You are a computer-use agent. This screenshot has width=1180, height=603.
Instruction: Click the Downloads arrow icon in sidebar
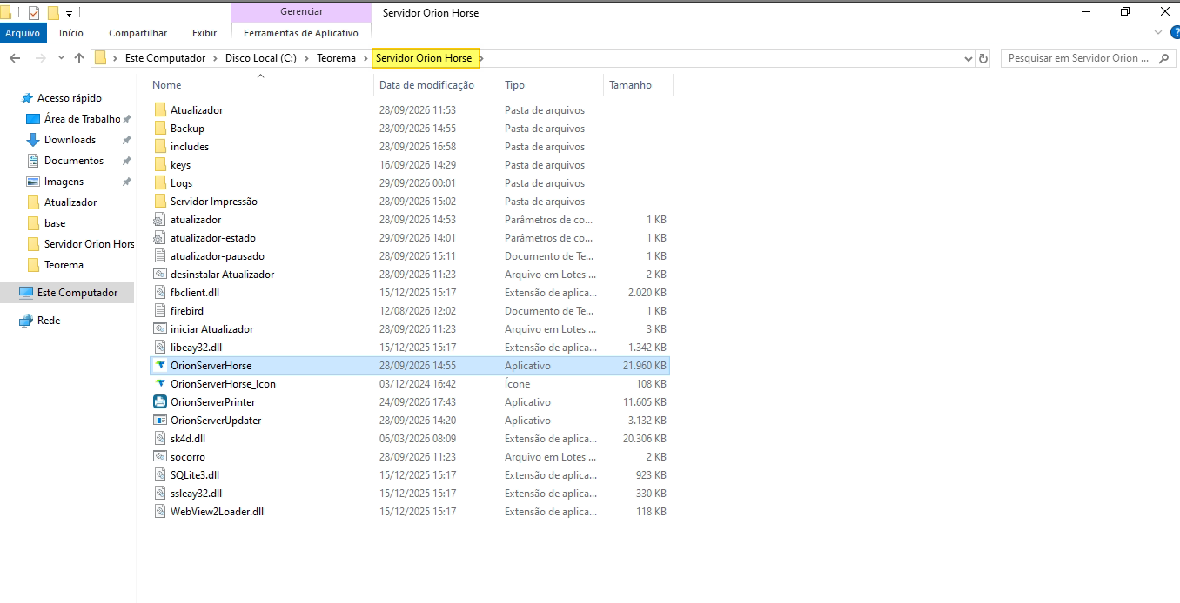point(33,140)
